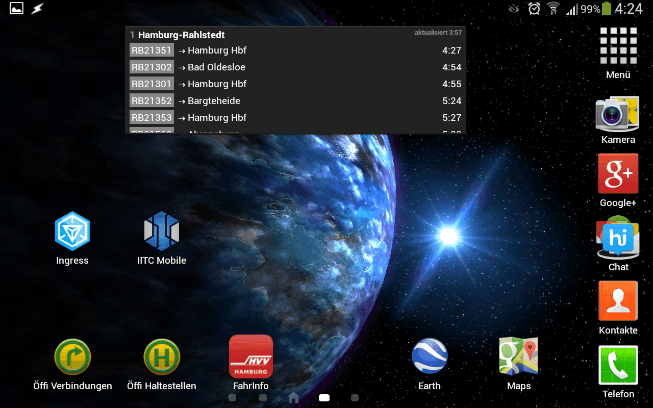Open Google Earth
Image resolution: width=653 pixels, height=408 pixels.
click(x=430, y=364)
